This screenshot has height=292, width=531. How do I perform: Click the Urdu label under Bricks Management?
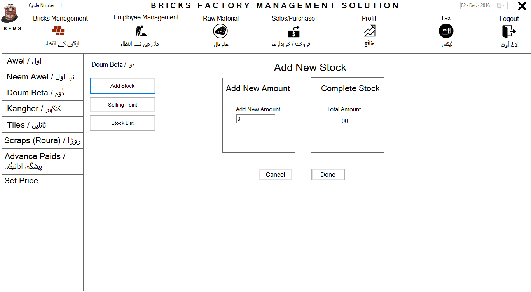click(x=61, y=44)
